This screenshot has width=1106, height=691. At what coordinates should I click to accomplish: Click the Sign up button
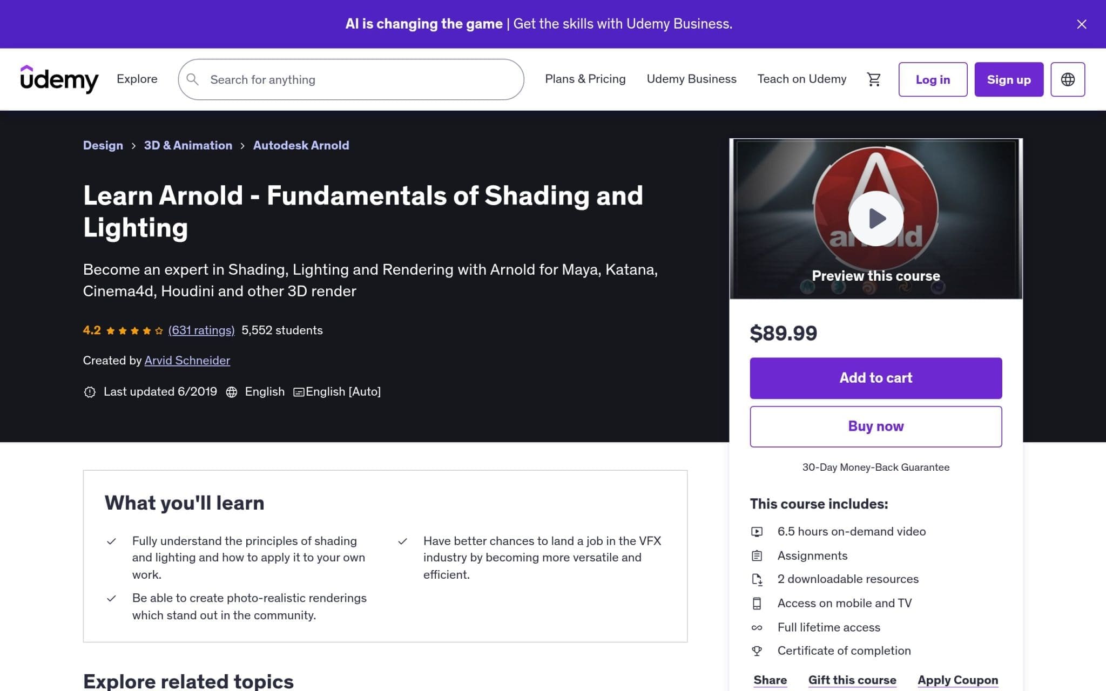(1009, 79)
